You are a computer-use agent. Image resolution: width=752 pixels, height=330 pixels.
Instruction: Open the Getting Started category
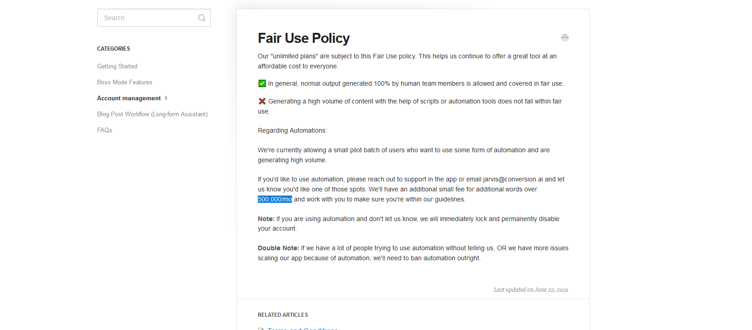tap(117, 66)
